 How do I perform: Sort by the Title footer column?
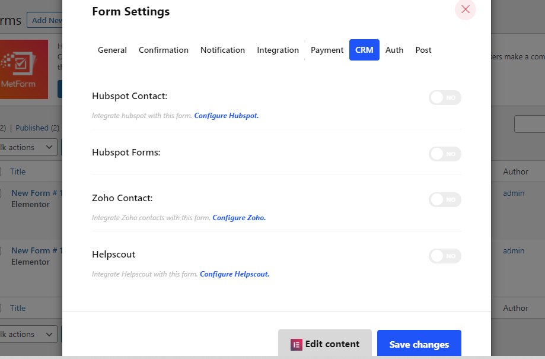(x=18, y=308)
